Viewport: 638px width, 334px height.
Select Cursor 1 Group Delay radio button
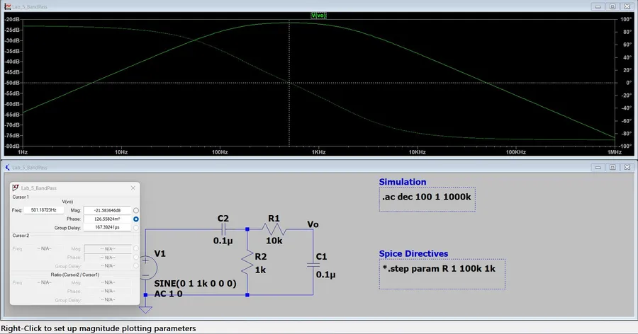[x=136, y=228]
